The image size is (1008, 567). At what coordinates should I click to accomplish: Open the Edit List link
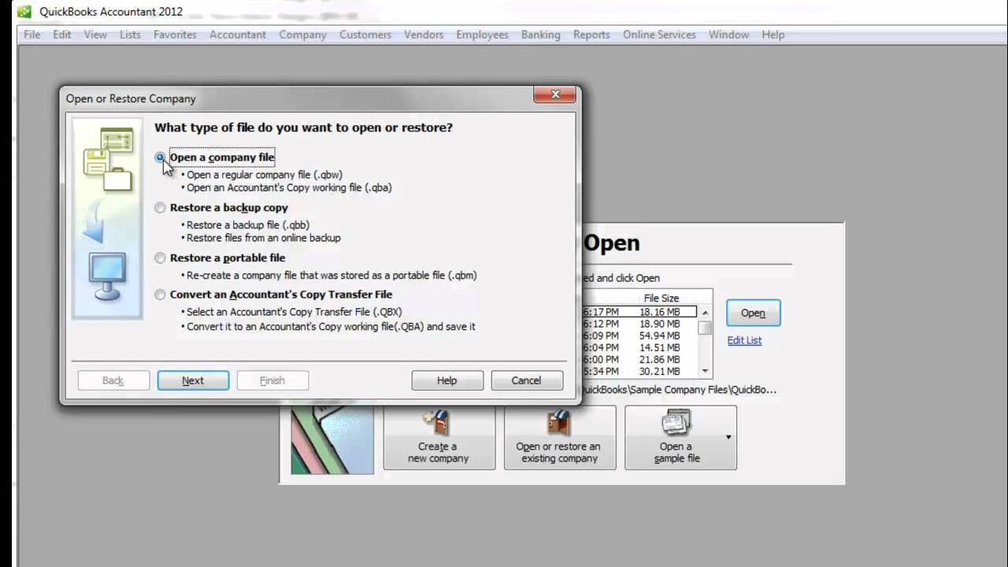pos(744,340)
